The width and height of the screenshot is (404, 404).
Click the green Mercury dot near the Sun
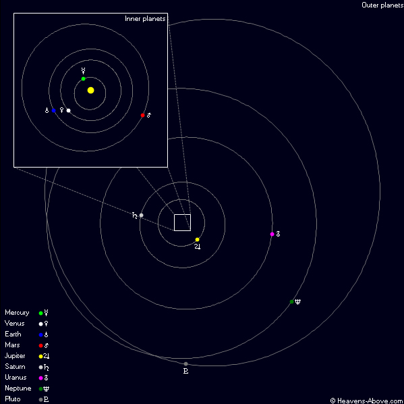coord(83,79)
